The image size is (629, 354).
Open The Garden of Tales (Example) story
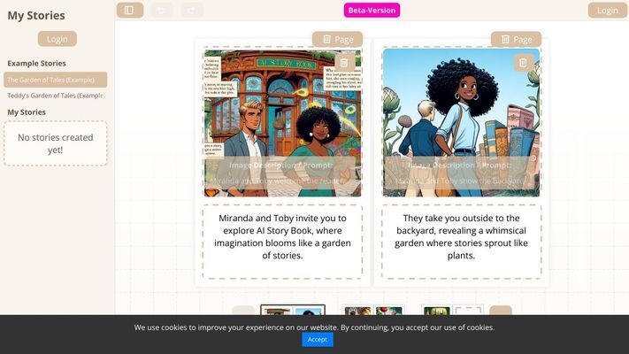coord(56,80)
